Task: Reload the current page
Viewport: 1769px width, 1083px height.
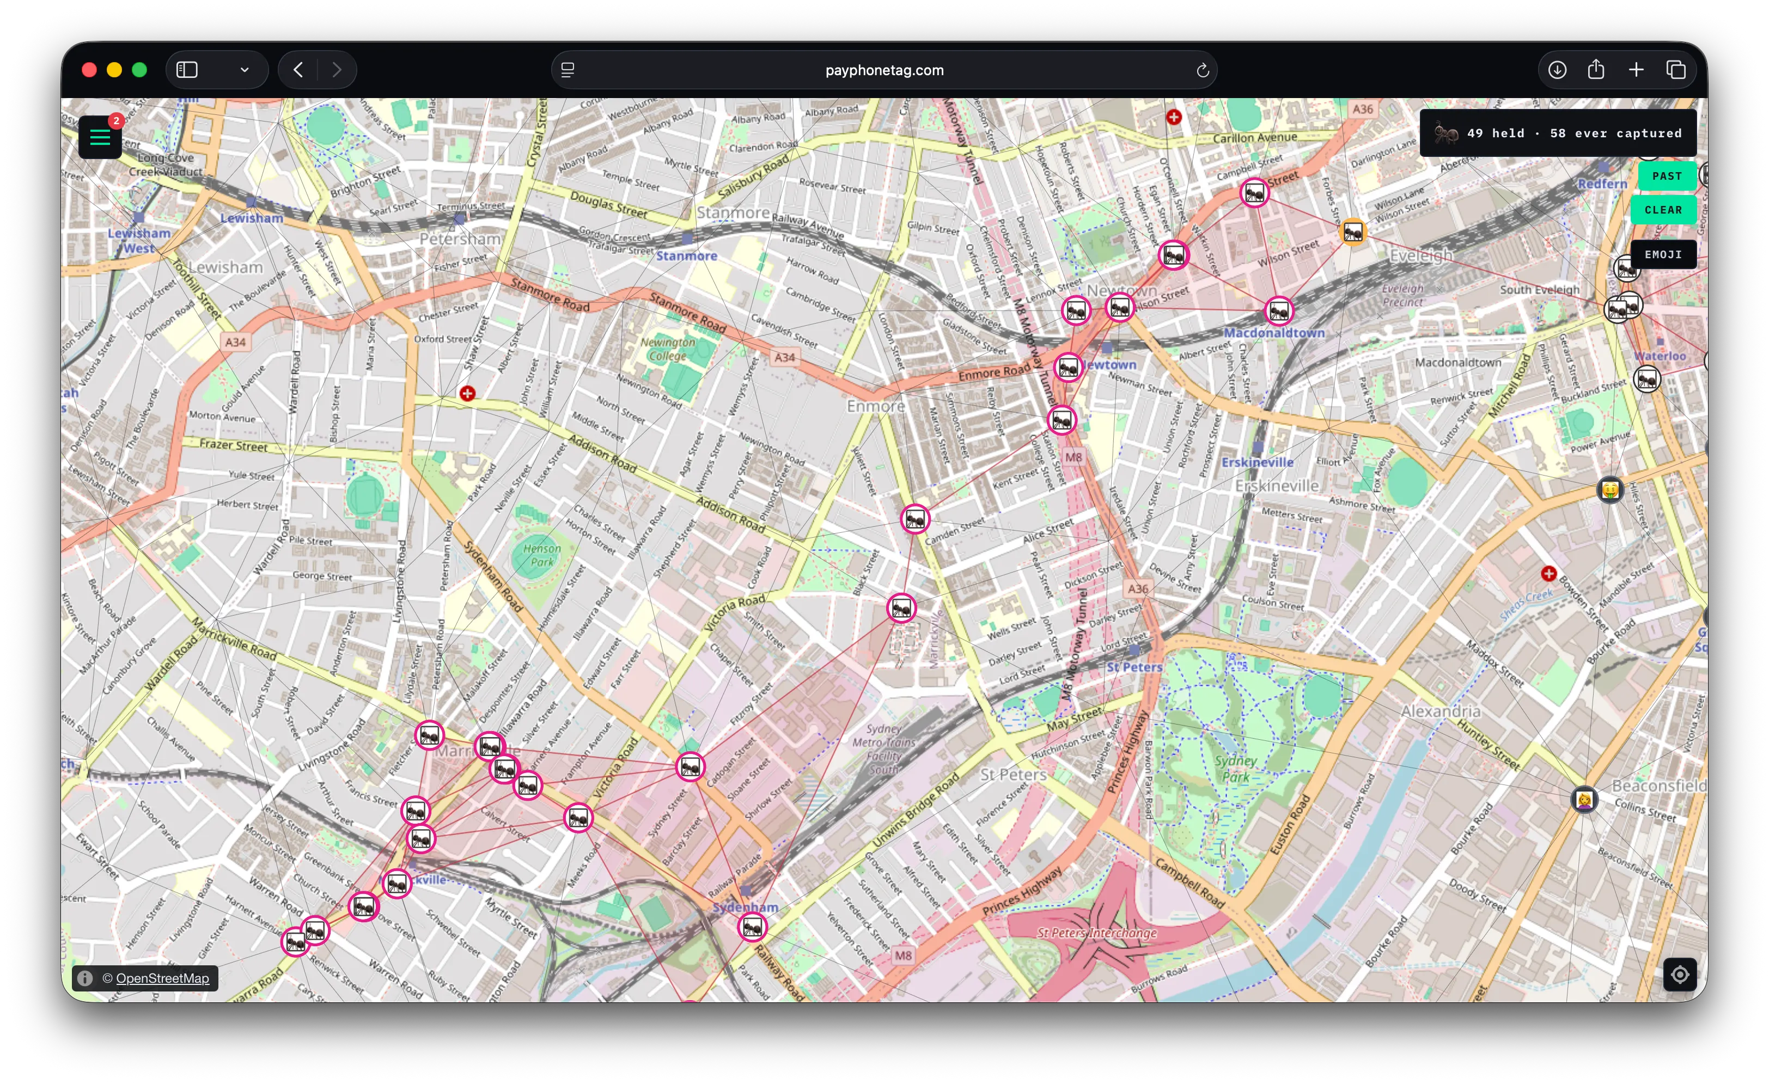Action: [1203, 70]
